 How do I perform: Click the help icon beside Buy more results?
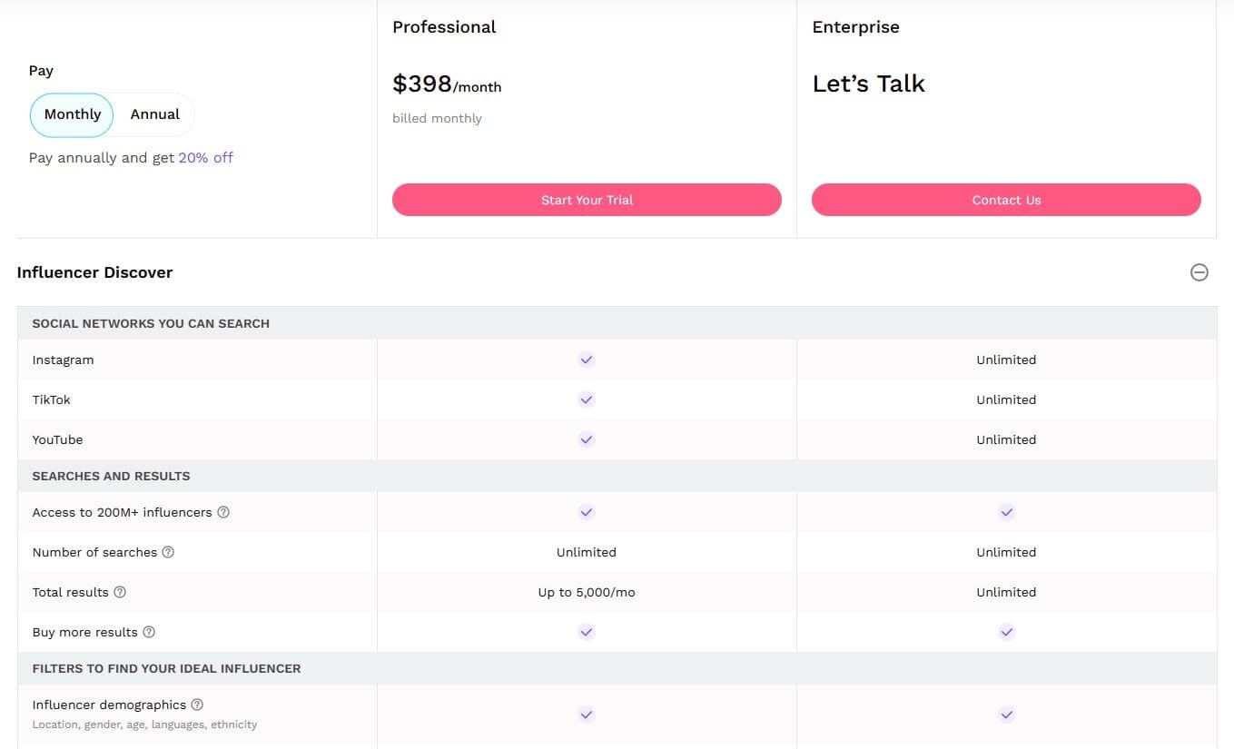tap(148, 632)
